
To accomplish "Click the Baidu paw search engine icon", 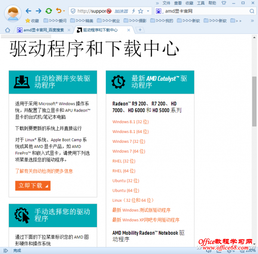I will (158, 11).
